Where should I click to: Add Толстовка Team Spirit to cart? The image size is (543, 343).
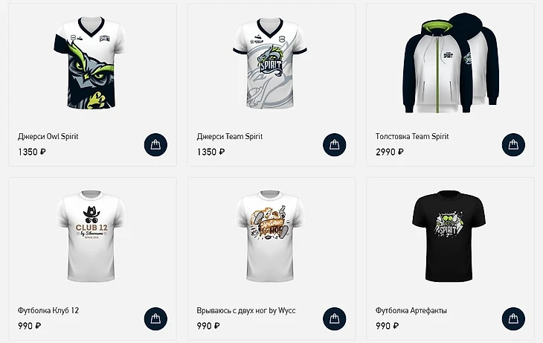[x=513, y=145]
